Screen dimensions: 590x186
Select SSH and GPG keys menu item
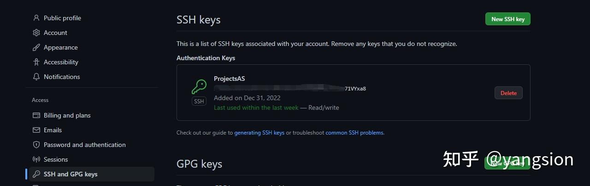[x=92, y=174]
